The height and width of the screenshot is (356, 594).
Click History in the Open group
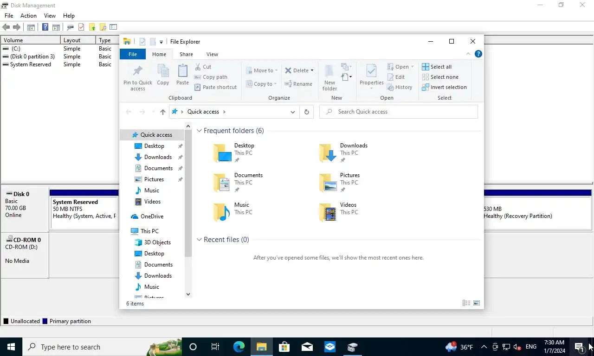tap(400, 87)
